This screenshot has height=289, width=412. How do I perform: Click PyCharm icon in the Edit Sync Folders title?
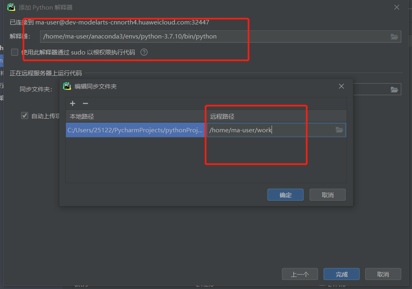[x=67, y=86]
